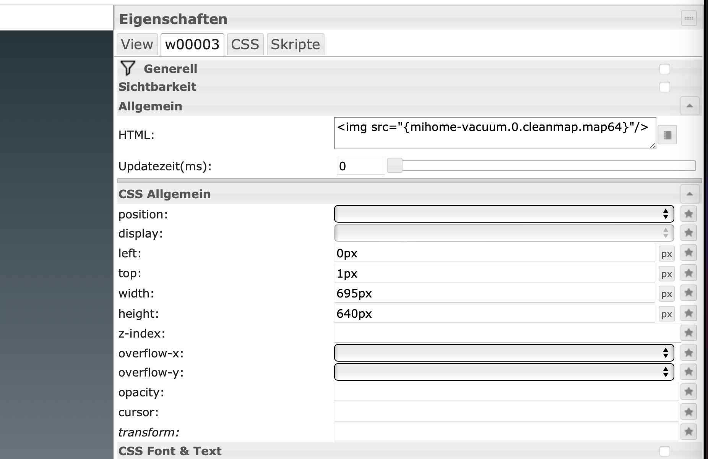
Task: Collapse the CSS Allgemein section
Action: click(x=690, y=194)
